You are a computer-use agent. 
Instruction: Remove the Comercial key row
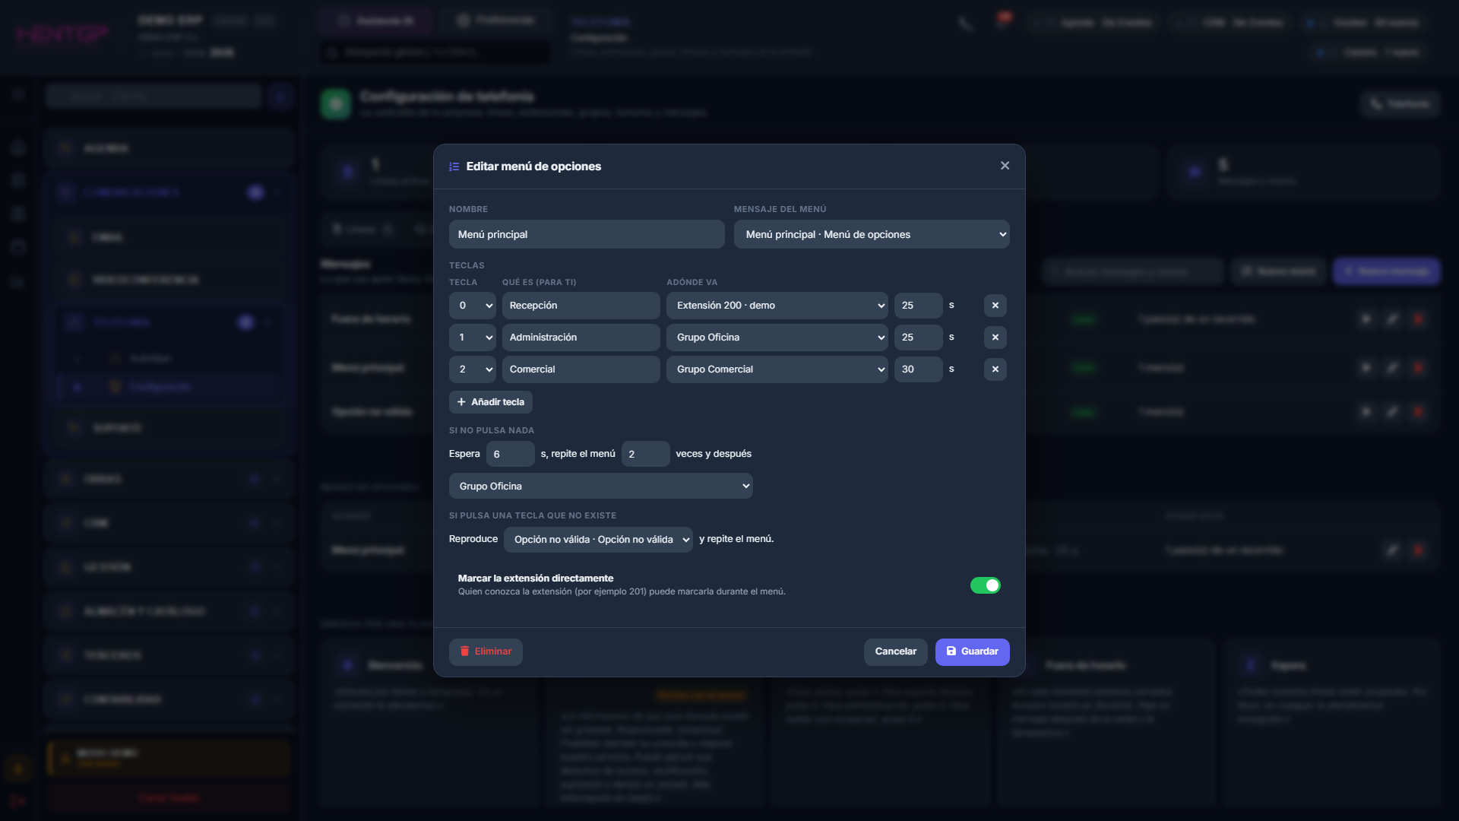(995, 369)
